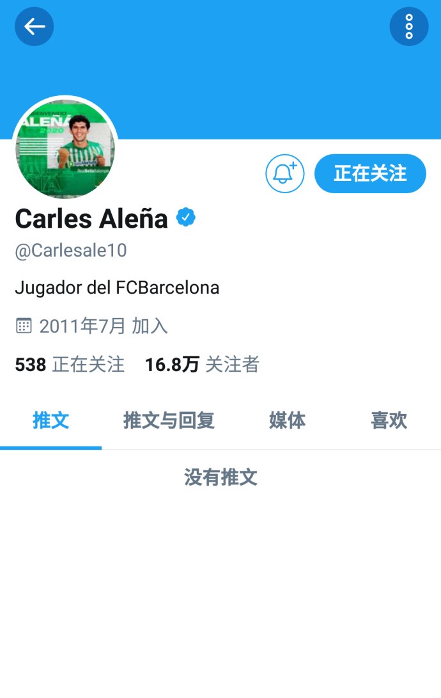Tap the back arrow icon
The width and height of the screenshot is (441, 698).
tap(35, 27)
